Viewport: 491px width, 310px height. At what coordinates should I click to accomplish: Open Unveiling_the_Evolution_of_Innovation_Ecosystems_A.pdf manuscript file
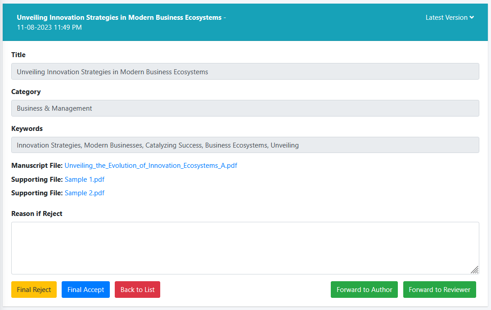point(150,166)
